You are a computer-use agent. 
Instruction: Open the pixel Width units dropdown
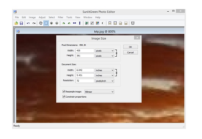105,51
